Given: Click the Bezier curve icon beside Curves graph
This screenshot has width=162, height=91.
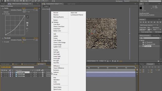Looking at the screenshot, I should 27,17.
